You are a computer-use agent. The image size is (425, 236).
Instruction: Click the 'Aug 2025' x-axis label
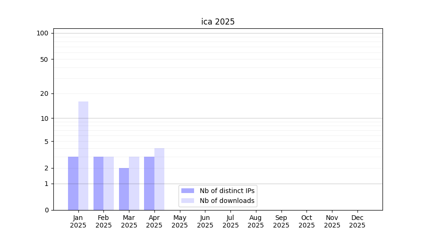click(x=255, y=221)
